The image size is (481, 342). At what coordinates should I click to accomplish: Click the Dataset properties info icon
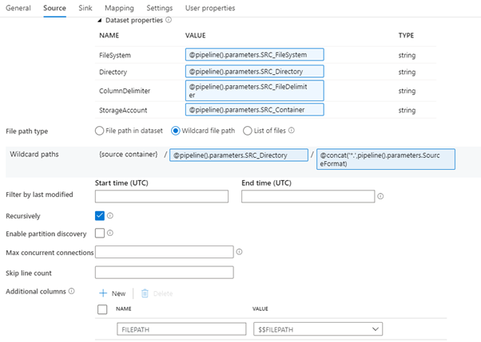[x=169, y=20]
